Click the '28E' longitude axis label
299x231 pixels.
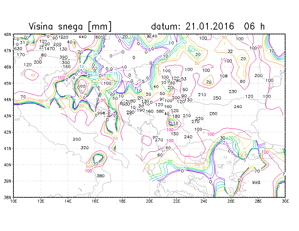point(258,201)
